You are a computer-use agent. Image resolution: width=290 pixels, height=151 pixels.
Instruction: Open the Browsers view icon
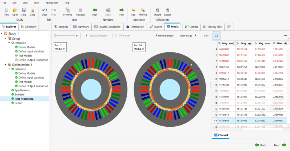tap(68, 10)
